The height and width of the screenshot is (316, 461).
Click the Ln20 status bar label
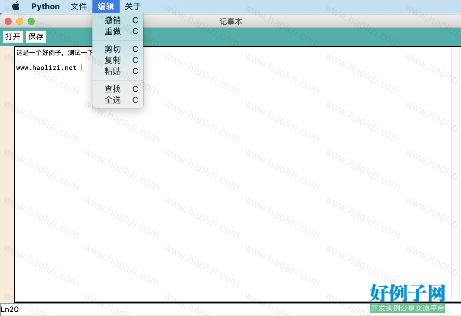10,309
